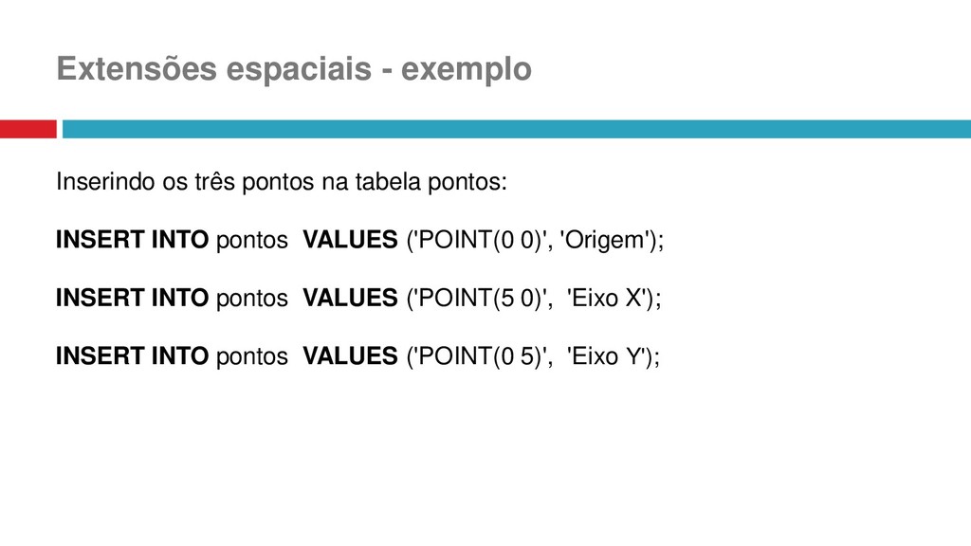Click the red bar segment under the title

pos(28,129)
